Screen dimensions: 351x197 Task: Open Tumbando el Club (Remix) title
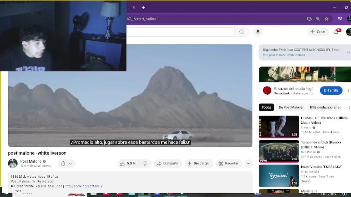[321, 145]
